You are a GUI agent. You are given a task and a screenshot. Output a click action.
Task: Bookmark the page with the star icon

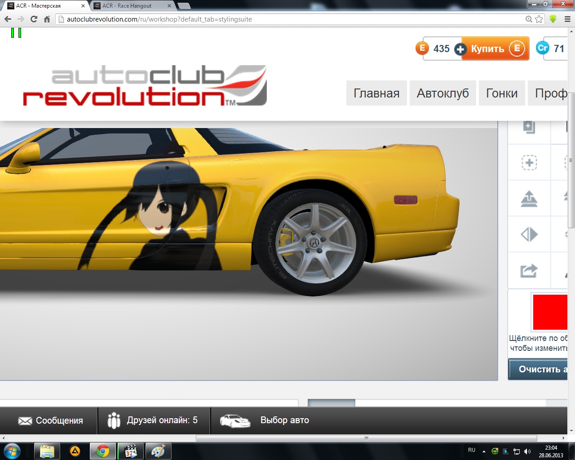tap(539, 19)
